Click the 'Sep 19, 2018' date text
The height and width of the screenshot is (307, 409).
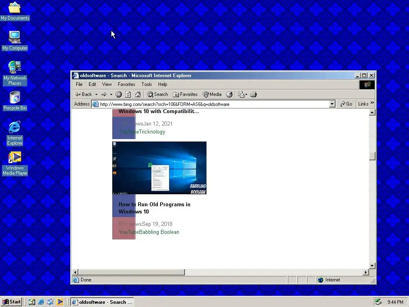[x=157, y=224]
